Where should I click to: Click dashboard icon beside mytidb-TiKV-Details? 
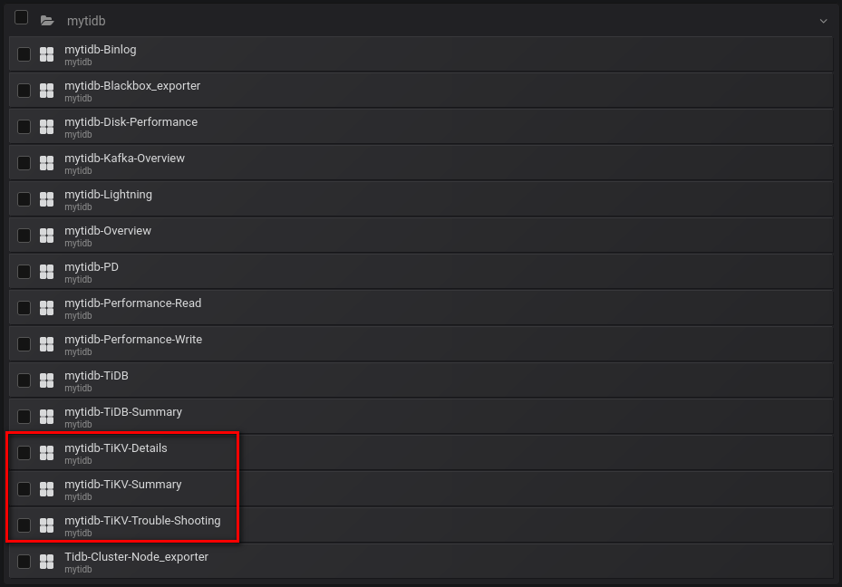point(47,452)
